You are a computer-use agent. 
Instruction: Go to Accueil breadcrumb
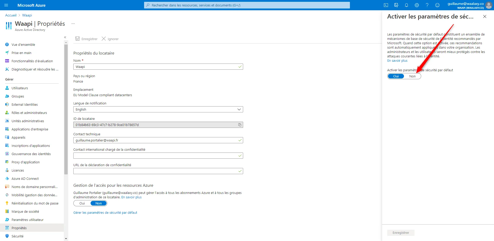[x=11, y=15]
